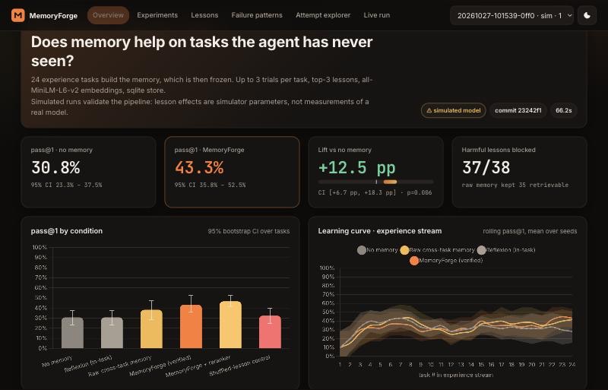Viewport: 608px width, 390px height.
Task: Click 'rolling pass@1, mean over seeds' caption
Action: (530, 231)
